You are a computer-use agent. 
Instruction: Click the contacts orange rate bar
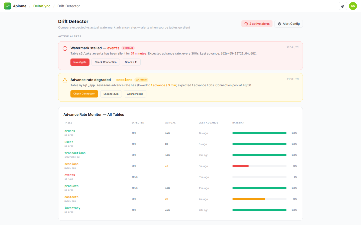(249, 199)
